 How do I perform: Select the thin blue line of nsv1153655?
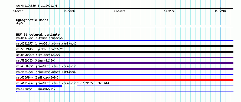(155, 86)
